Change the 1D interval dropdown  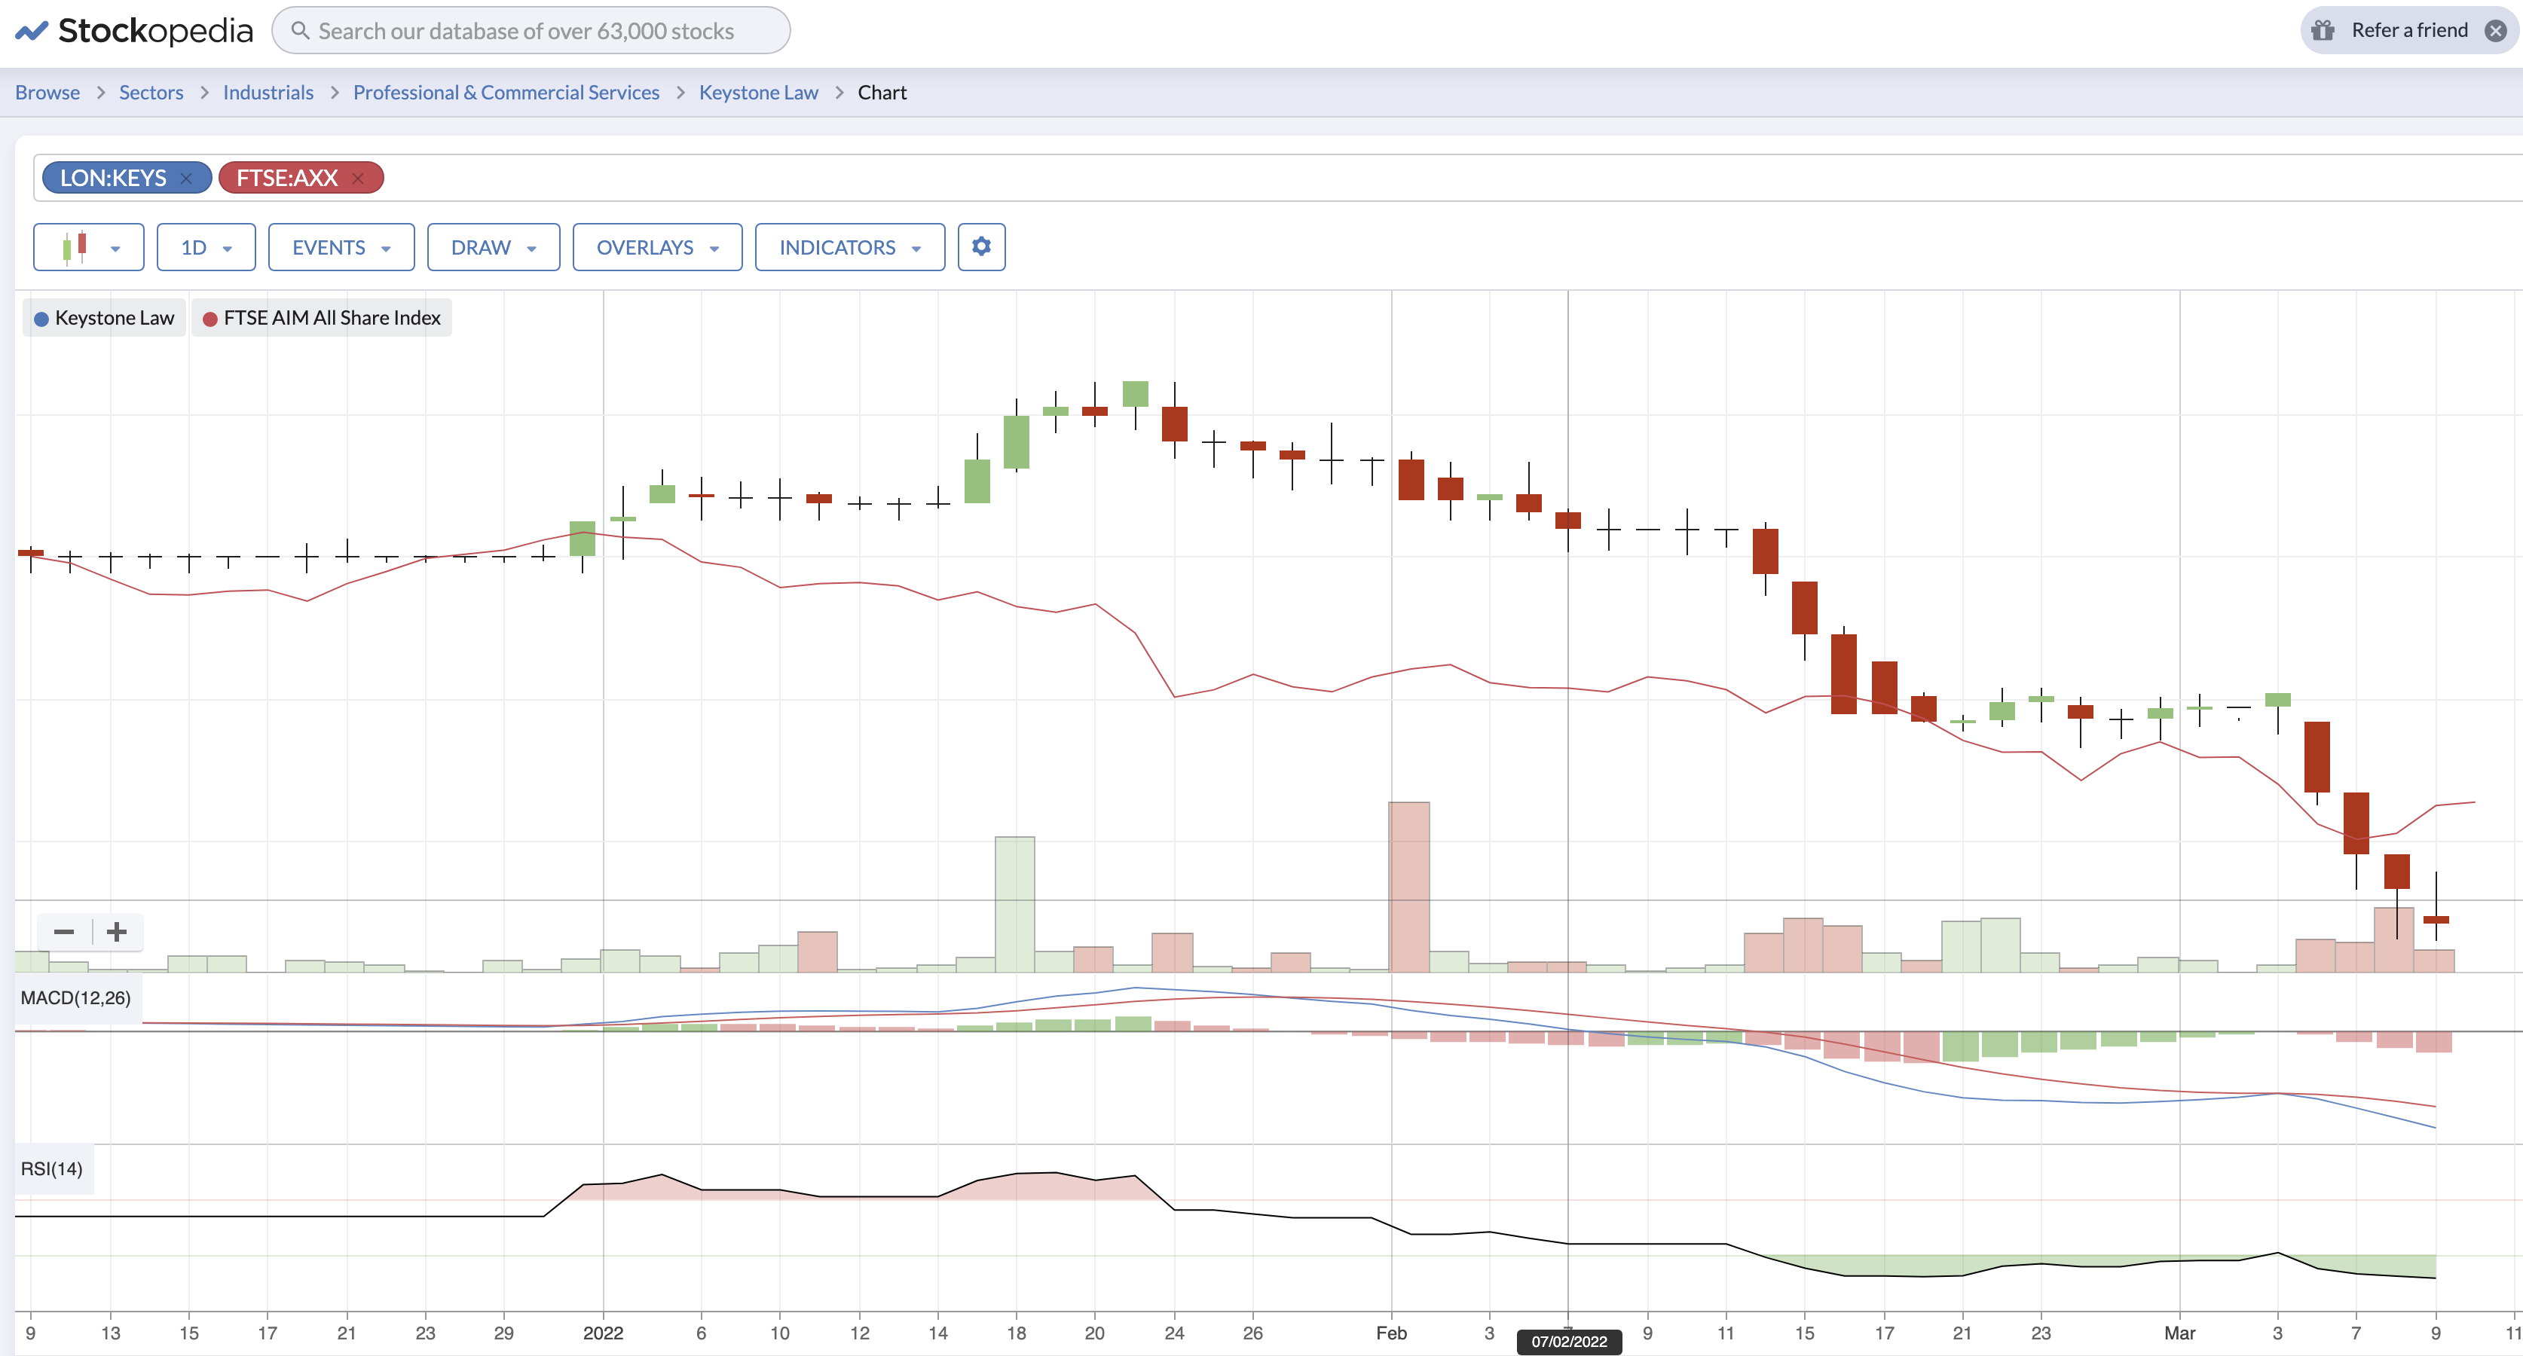click(x=206, y=247)
